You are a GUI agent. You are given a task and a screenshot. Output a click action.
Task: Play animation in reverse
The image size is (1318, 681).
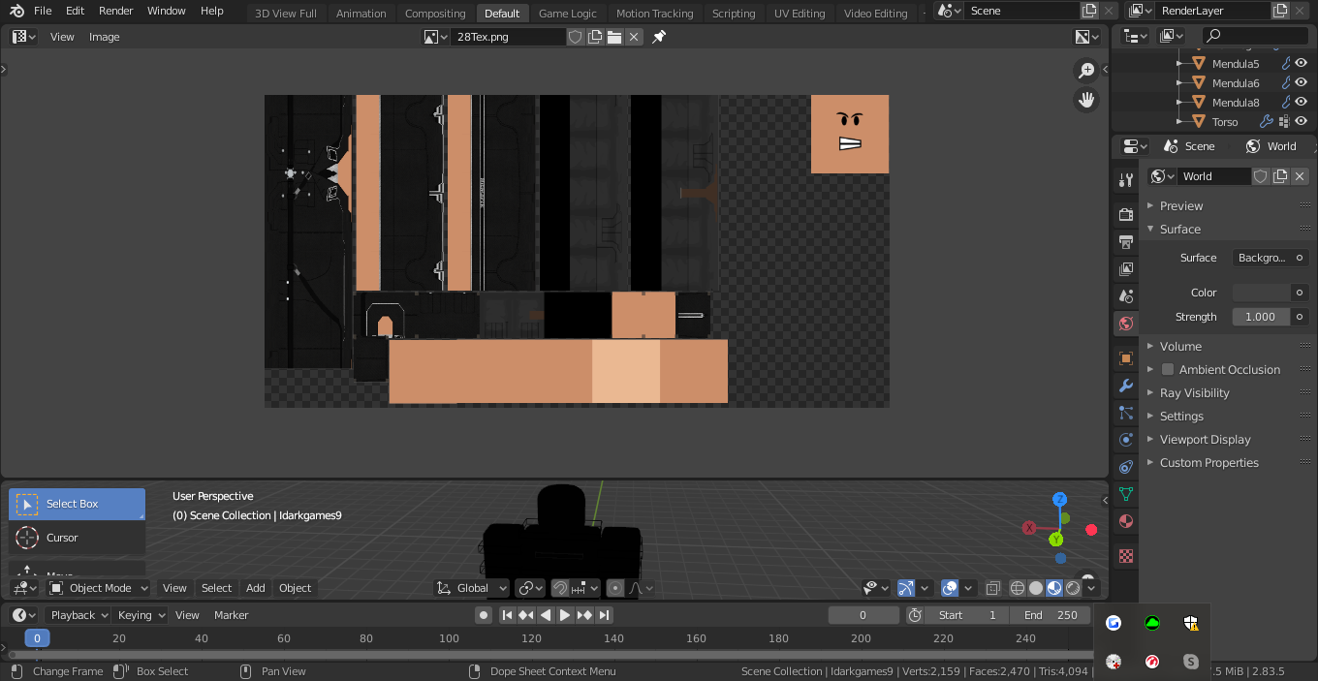pyautogui.click(x=546, y=615)
